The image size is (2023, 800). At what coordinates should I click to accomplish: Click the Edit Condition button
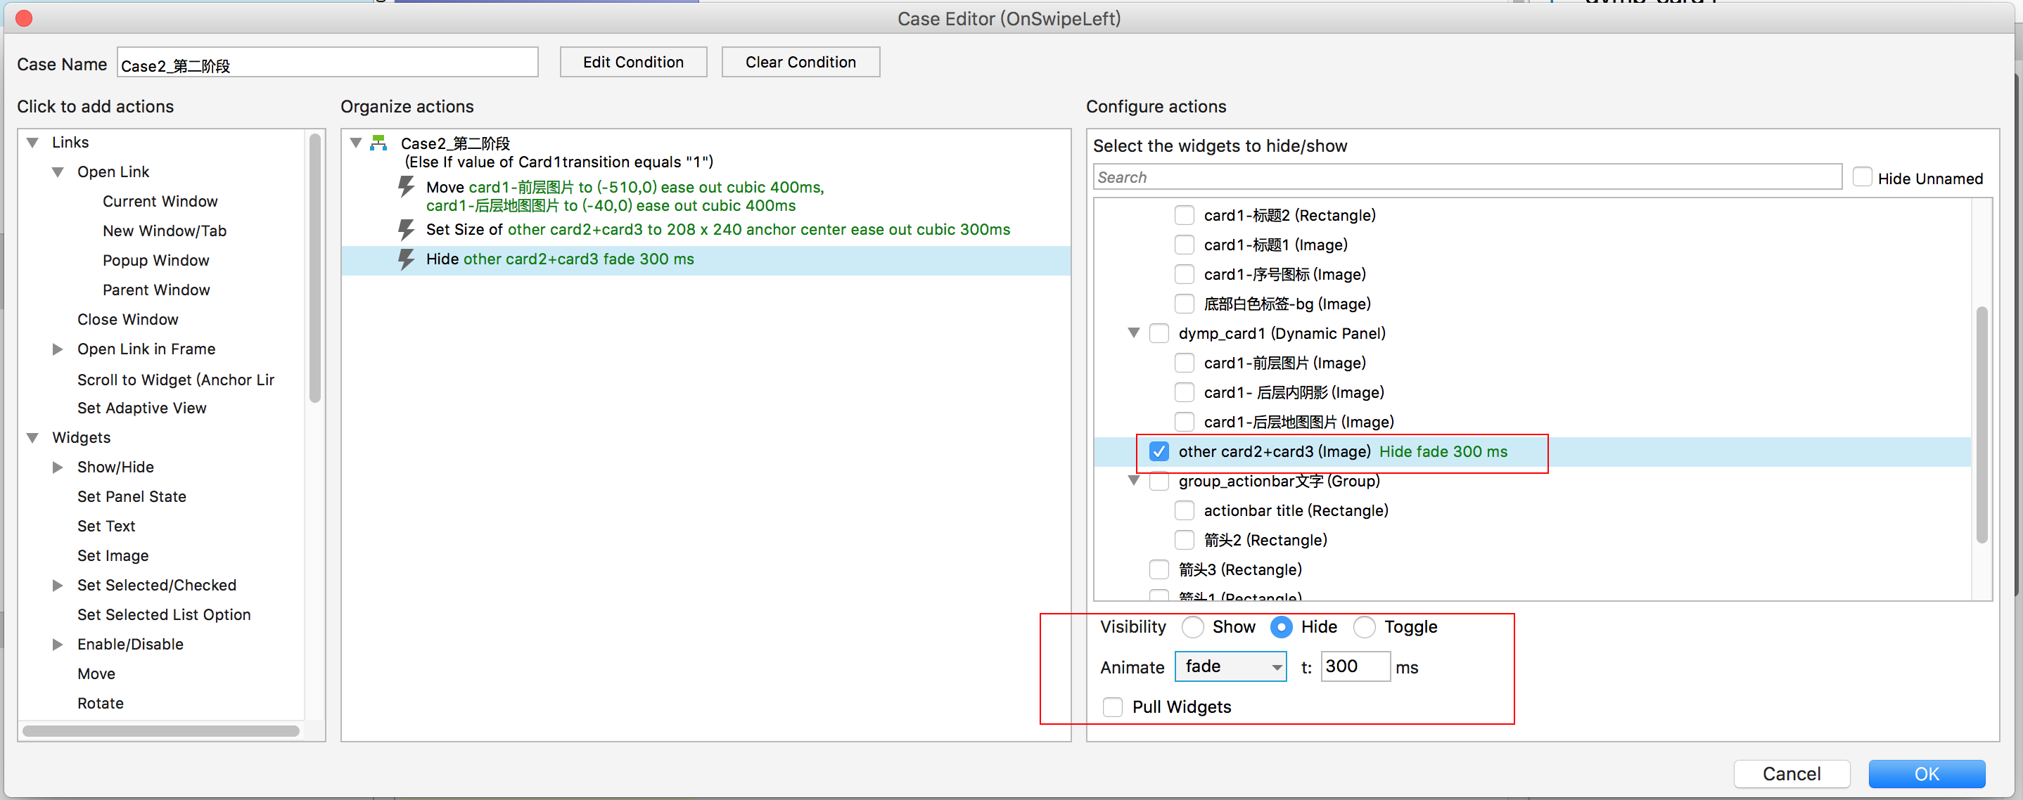pos(633,62)
